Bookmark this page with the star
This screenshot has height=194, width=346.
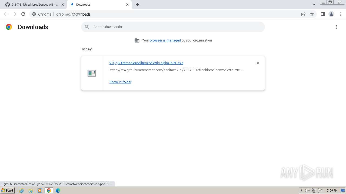[312, 14]
